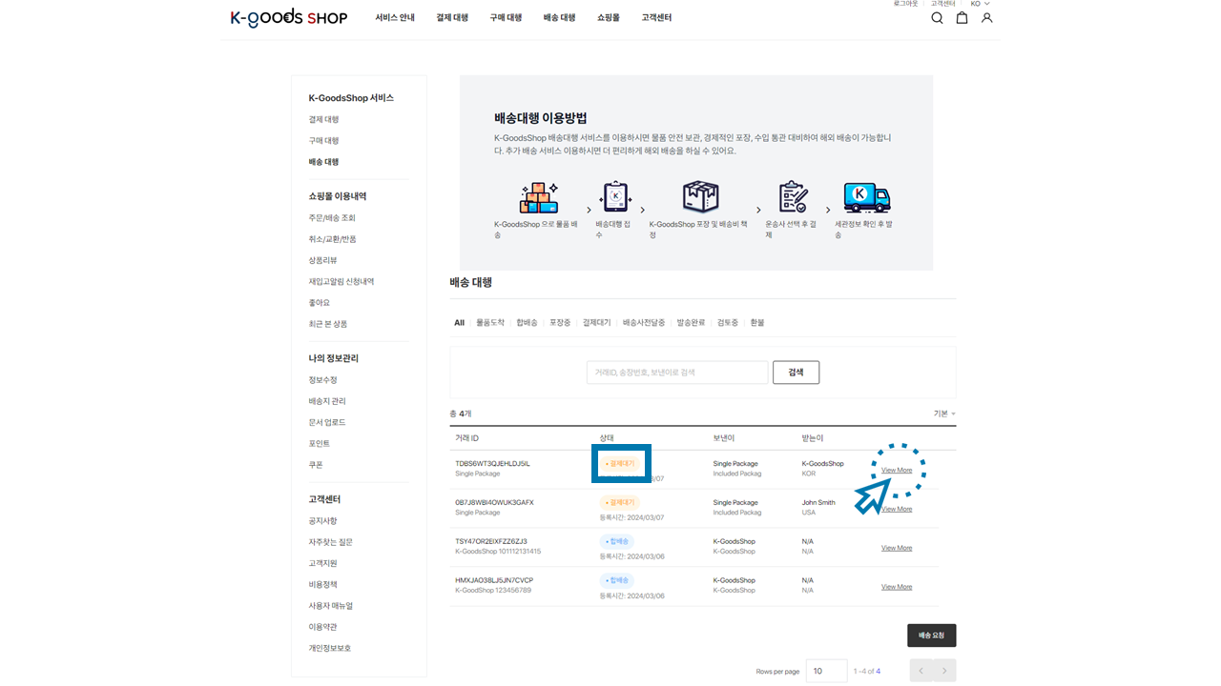This screenshot has width=1221, height=686.
Task: Open the user account profile icon
Action: coord(986,18)
